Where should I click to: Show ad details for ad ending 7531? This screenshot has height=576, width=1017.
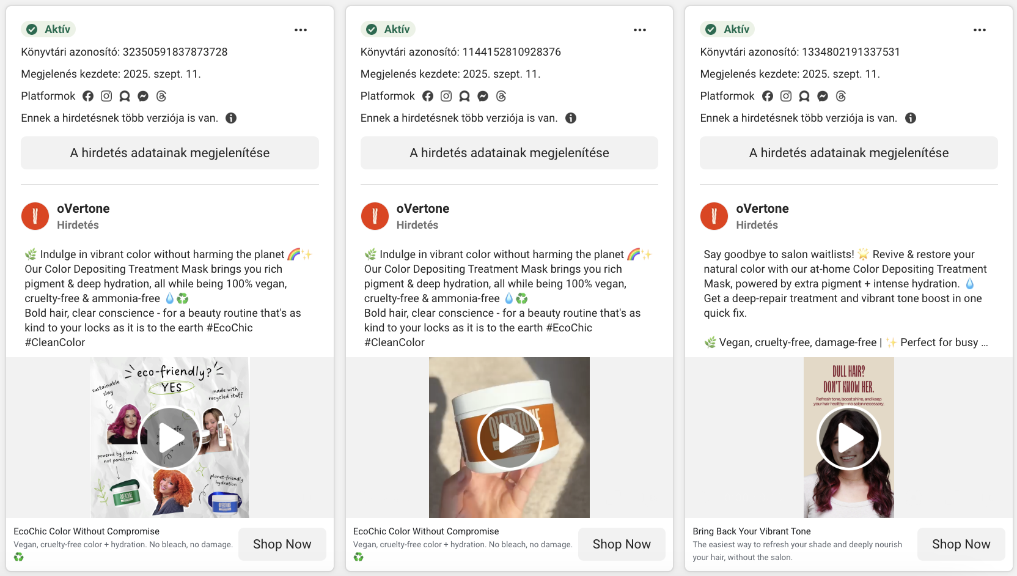848,153
